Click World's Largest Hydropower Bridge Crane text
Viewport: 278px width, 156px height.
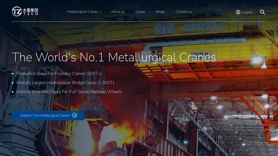coord(65,83)
